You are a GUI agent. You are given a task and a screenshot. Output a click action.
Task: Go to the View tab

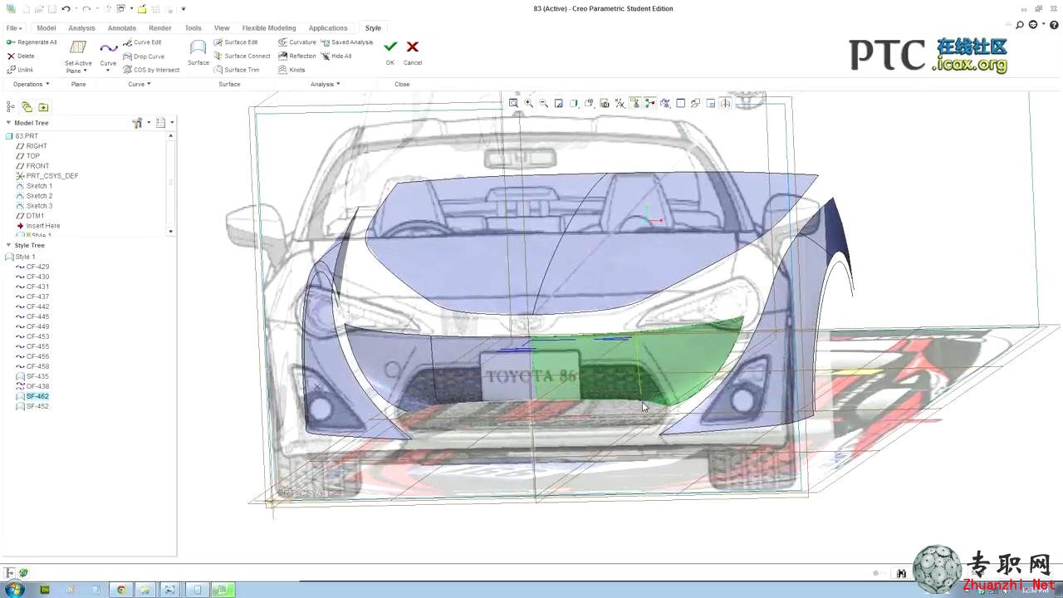coord(222,28)
